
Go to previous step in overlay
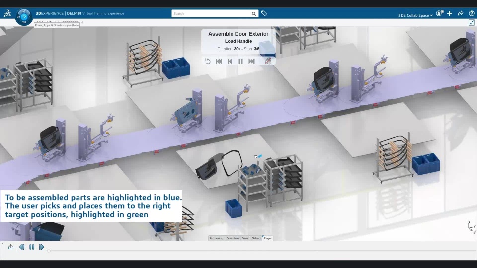(x=230, y=61)
